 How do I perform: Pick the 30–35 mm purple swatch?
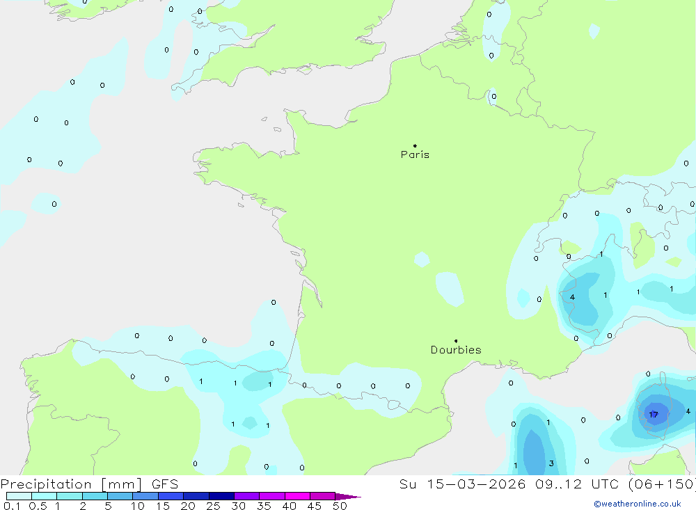coord(246,496)
